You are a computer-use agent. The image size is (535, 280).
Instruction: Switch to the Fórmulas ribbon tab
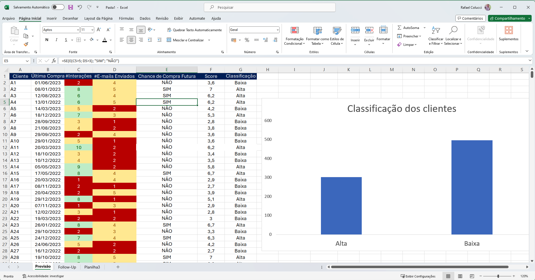tap(126, 18)
